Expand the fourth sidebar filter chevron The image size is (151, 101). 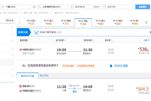(12, 48)
